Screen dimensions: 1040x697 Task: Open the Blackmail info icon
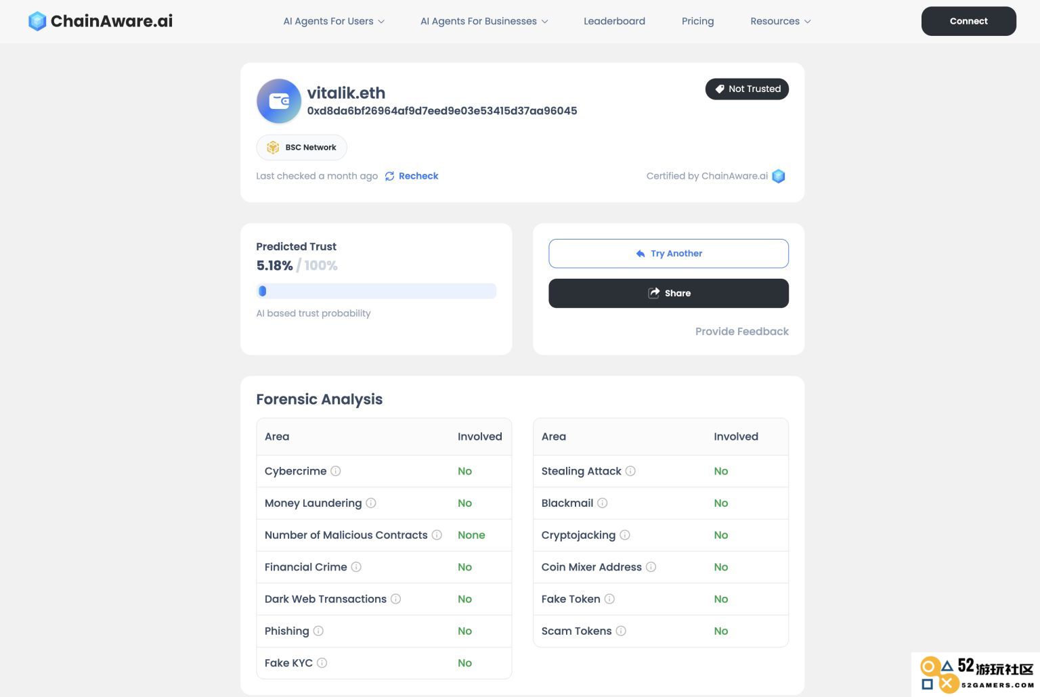pos(603,503)
